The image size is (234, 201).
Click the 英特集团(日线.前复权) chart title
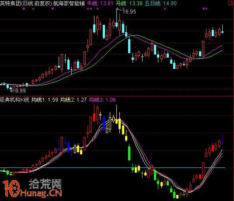tap(26, 3)
